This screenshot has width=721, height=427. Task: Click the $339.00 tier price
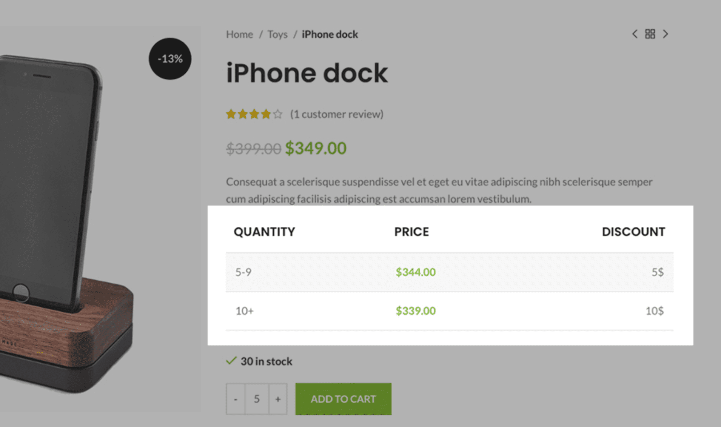tap(416, 311)
